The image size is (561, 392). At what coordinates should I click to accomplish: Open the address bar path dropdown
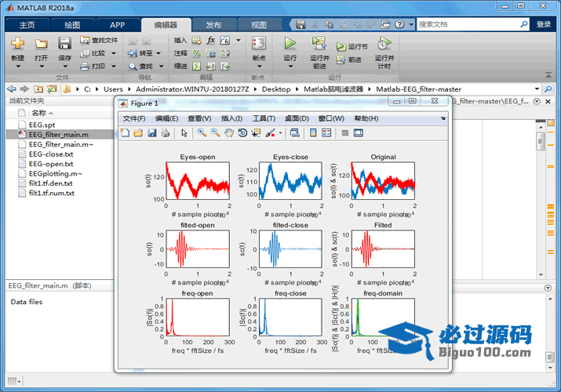coord(537,89)
